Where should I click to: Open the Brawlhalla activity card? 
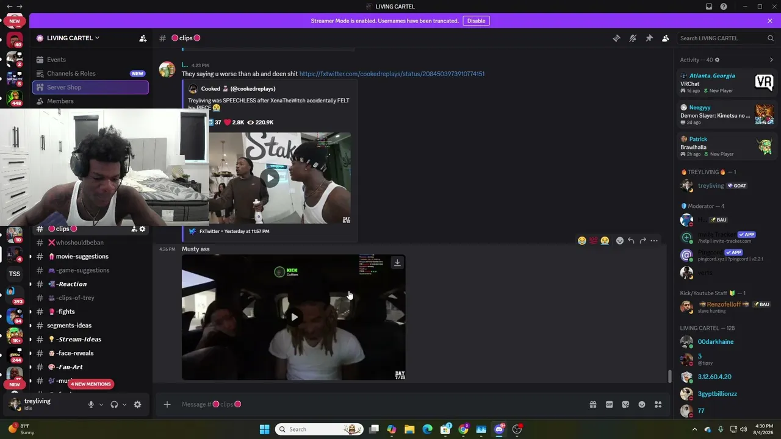coord(727,146)
